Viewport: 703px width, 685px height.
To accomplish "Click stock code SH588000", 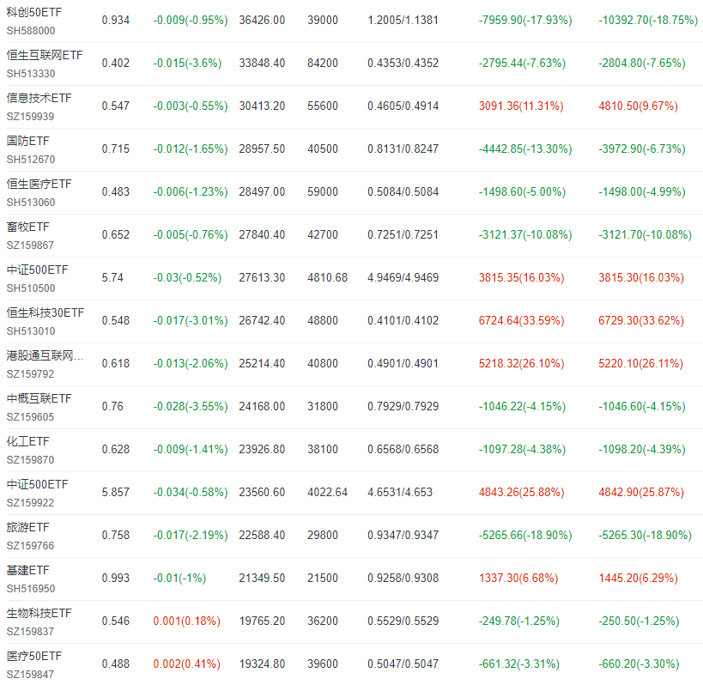I will point(31,31).
